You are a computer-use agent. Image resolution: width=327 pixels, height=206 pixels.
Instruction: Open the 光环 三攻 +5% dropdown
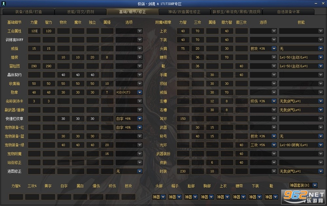coord(274,145)
